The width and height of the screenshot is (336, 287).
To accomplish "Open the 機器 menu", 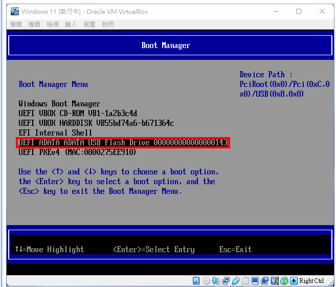I will (34, 24).
